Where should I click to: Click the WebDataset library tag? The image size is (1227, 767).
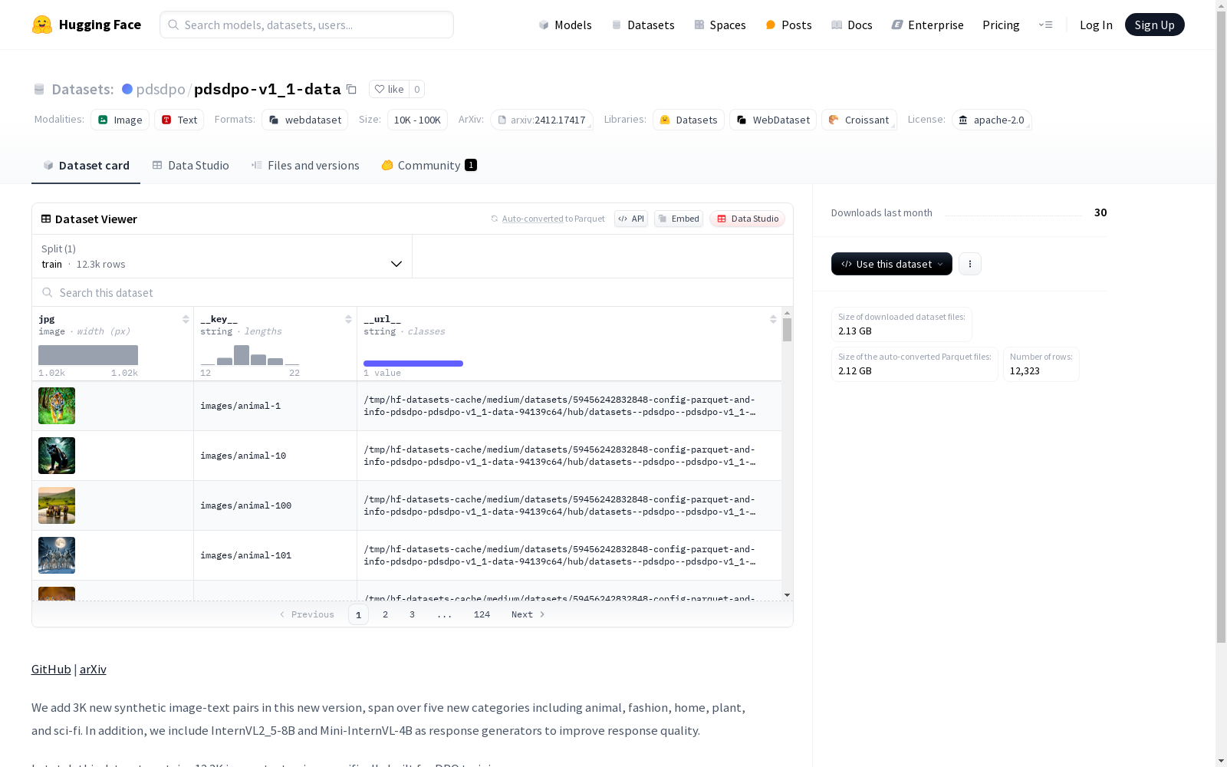(x=773, y=120)
